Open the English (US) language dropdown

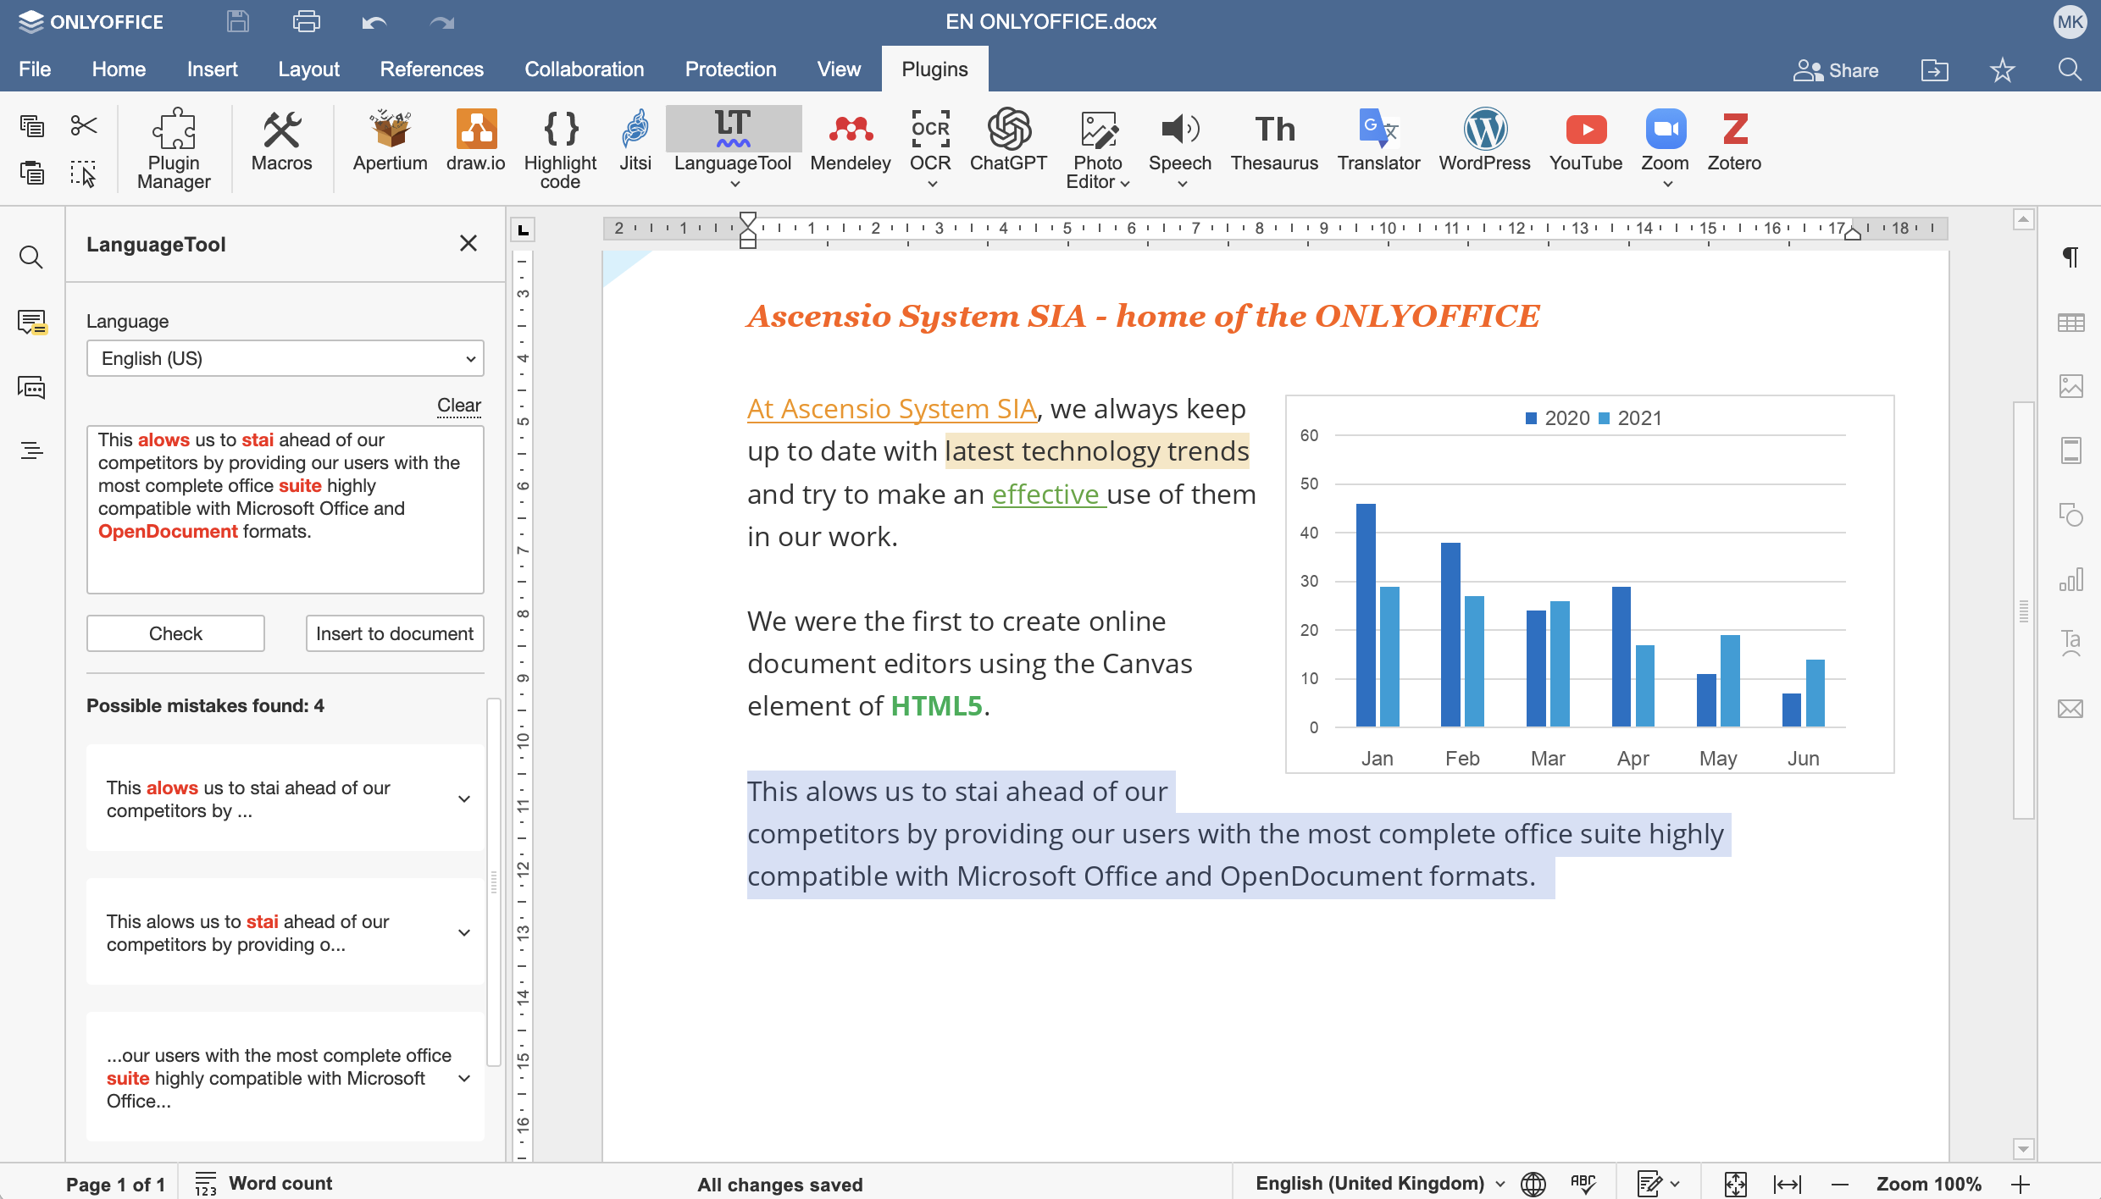pyautogui.click(x=285, y=358)
